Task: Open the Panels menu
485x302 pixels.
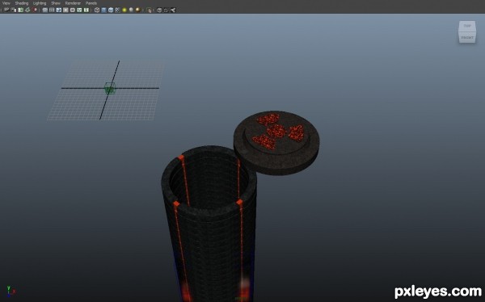Action: click(x=91, y=3)
